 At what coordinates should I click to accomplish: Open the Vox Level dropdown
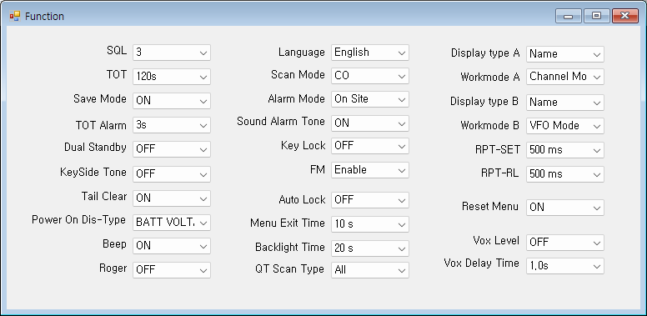click(x=565, y=242)
